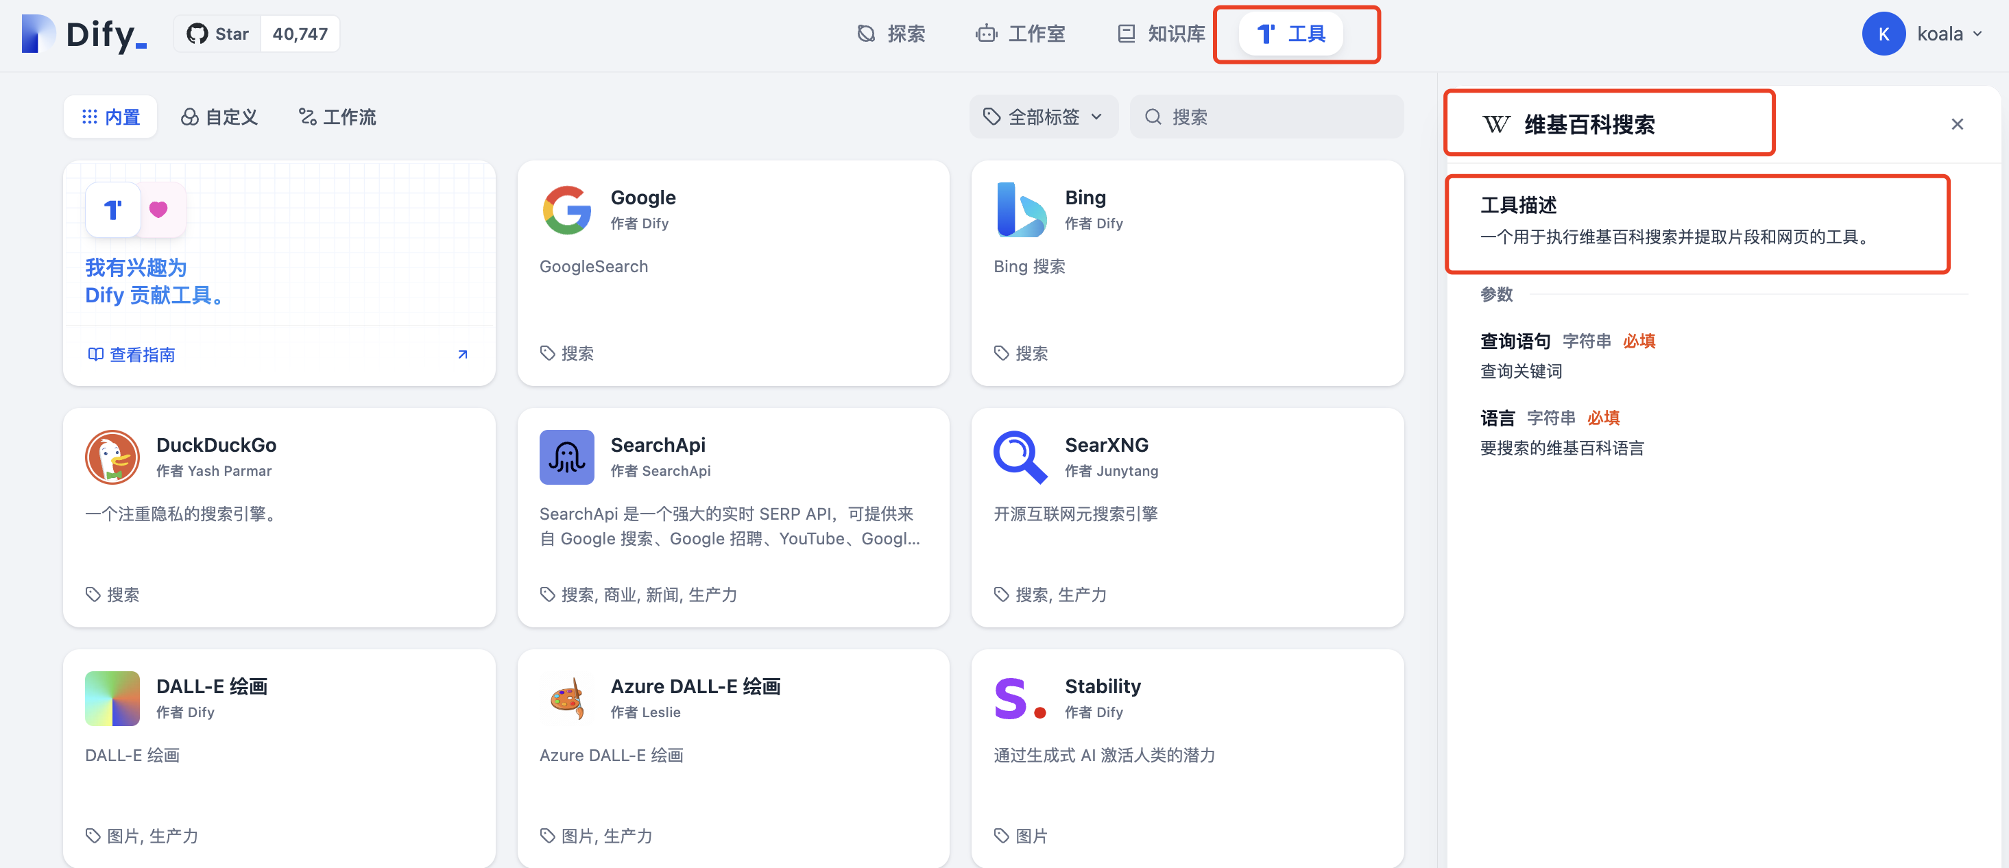Click the Azure DALL-E palette icon
This screenshot has height=868, width=2009.
point(566,698)
